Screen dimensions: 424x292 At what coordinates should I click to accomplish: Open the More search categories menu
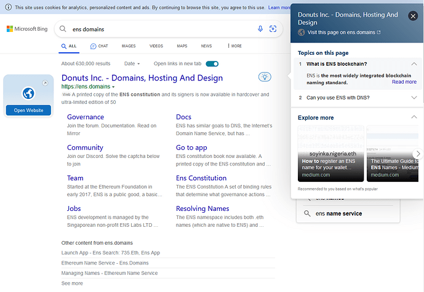pyautogui.click(x=234, y=46)
